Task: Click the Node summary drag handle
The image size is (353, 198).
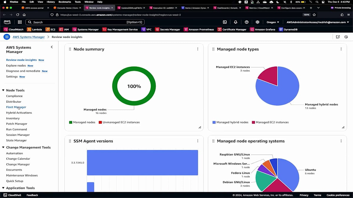Action: pos(70,49)
